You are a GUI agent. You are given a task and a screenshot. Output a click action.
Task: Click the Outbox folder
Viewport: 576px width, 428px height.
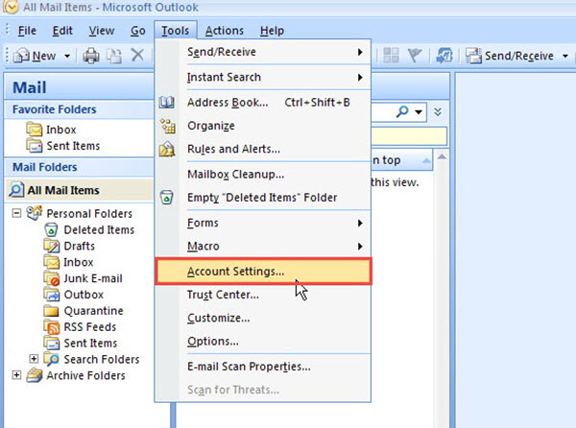(84, 295)
